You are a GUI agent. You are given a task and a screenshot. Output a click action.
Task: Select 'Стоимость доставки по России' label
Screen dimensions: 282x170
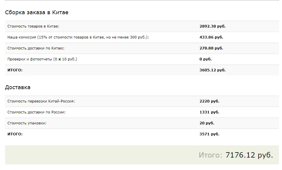click(36, 112)
